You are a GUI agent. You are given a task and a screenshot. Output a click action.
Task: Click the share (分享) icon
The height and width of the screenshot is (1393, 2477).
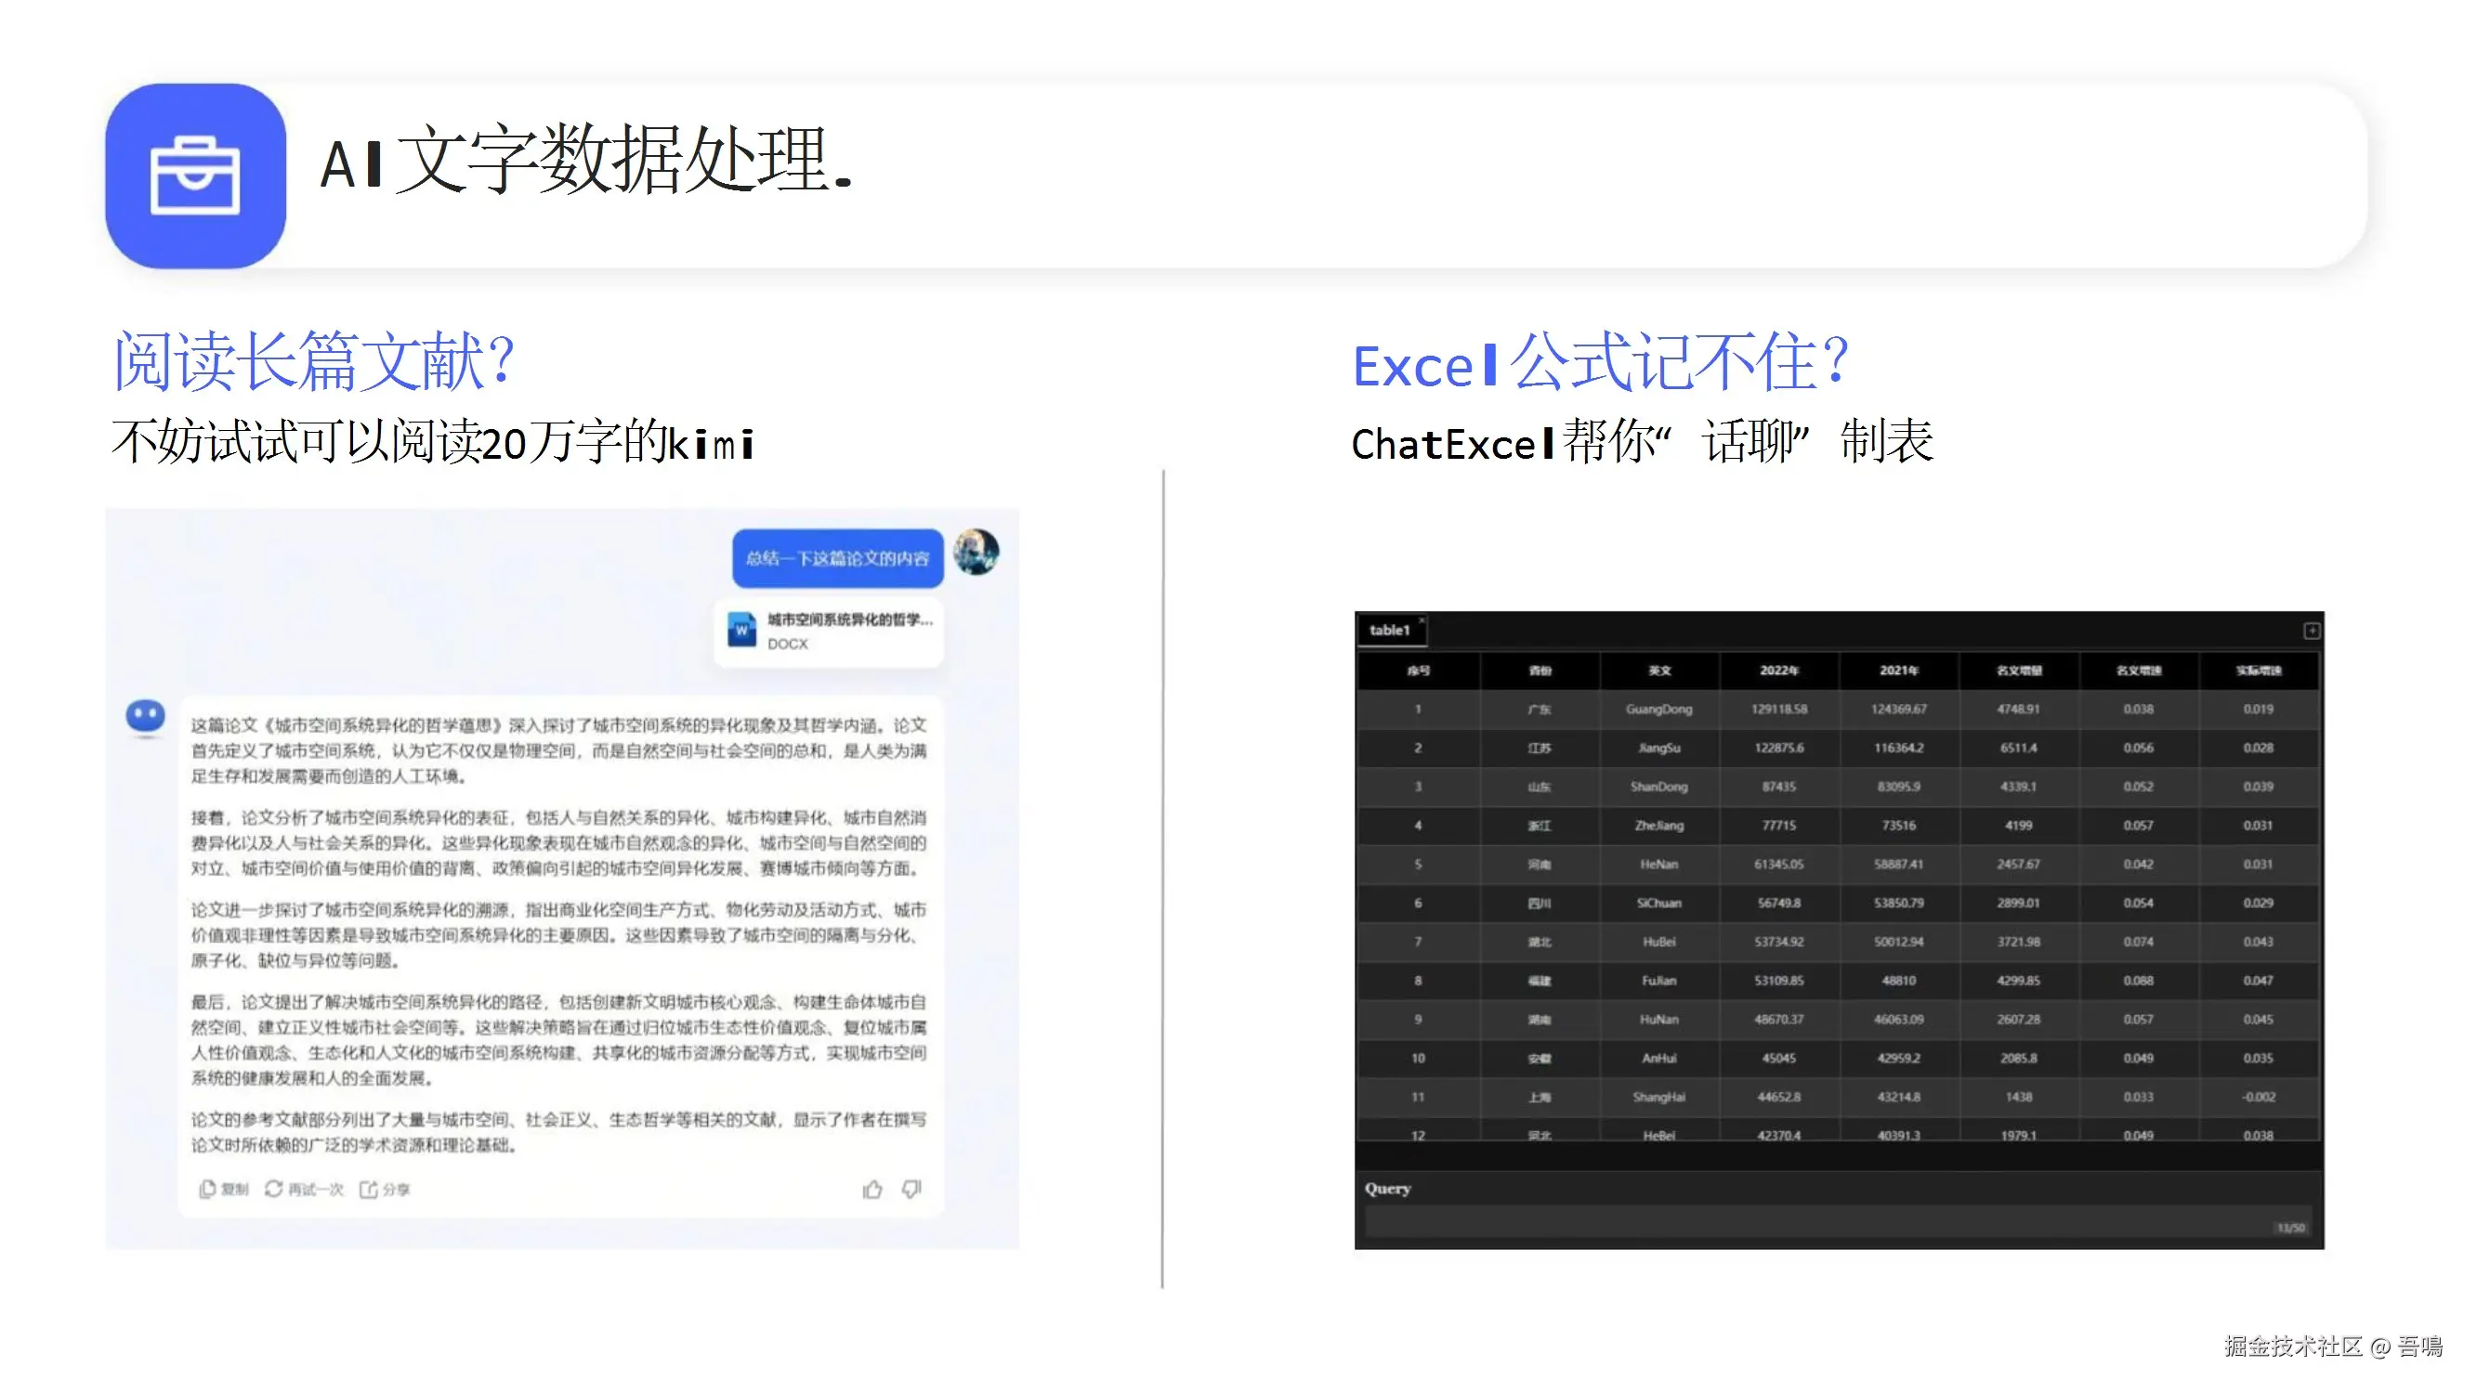[x=368, y=1191]
